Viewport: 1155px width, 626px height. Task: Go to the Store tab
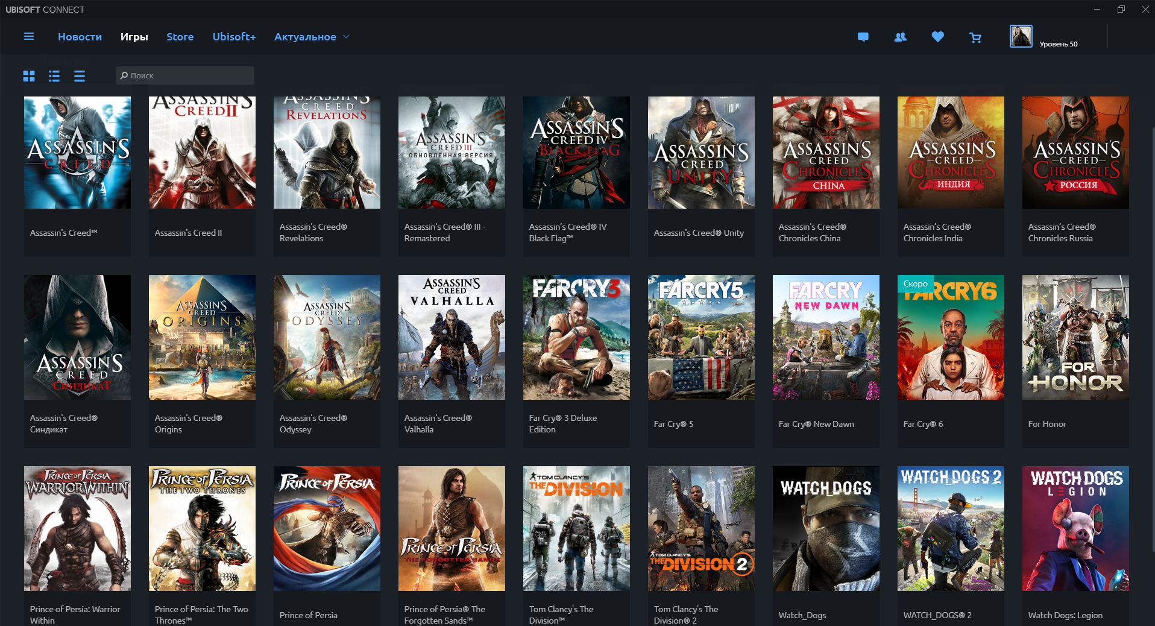click(180, 37)
